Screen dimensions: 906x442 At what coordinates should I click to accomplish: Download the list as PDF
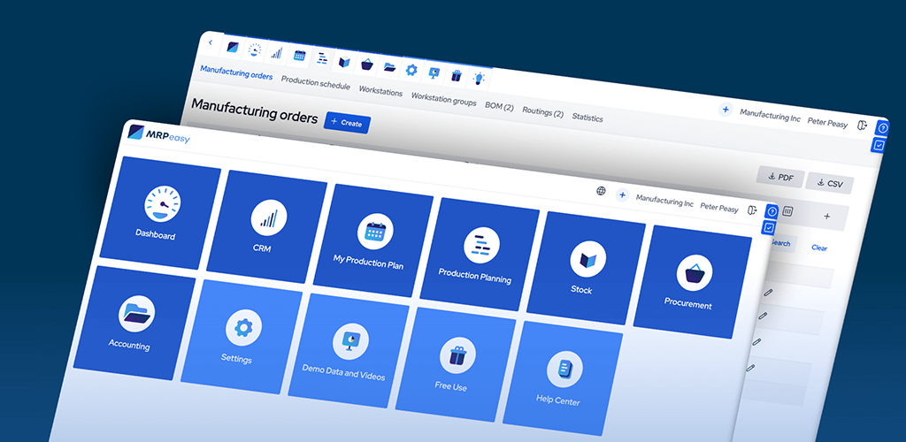tap(780, 178)
